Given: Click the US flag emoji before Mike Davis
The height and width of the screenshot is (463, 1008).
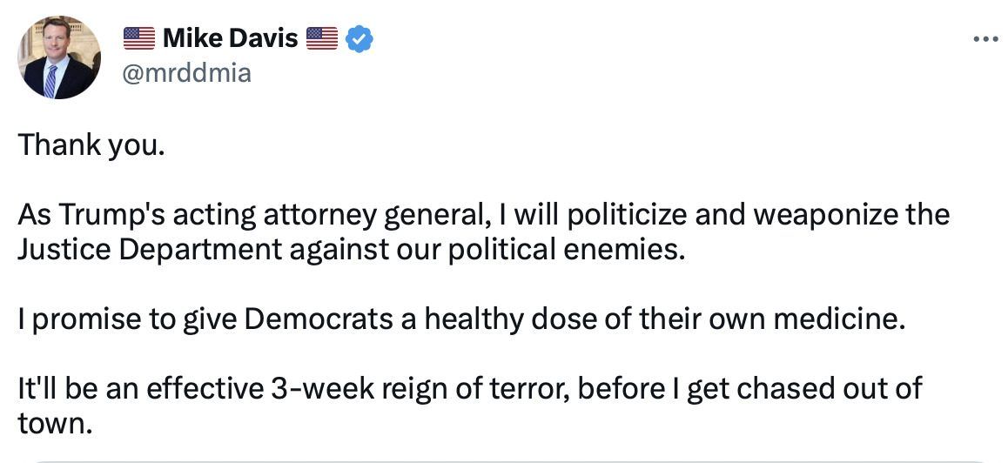Looking at the screenshot, I should click(138, 38).
